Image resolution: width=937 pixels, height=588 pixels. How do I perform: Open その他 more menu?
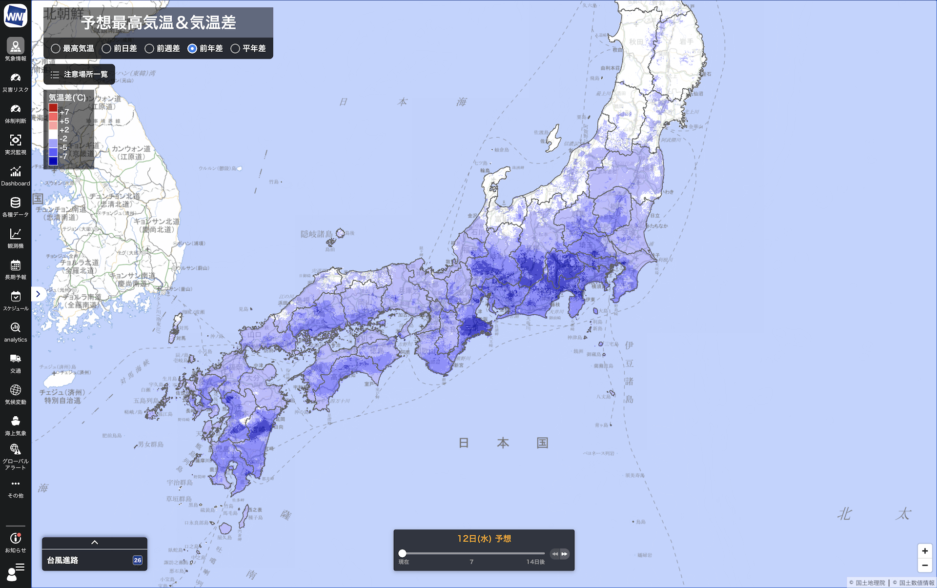pos(16,484)
